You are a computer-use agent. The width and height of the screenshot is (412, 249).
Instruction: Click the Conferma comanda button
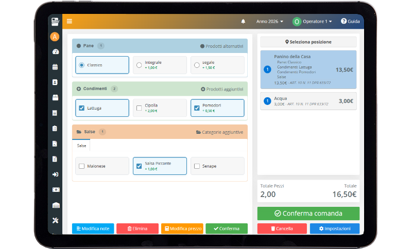click(308, 214)
